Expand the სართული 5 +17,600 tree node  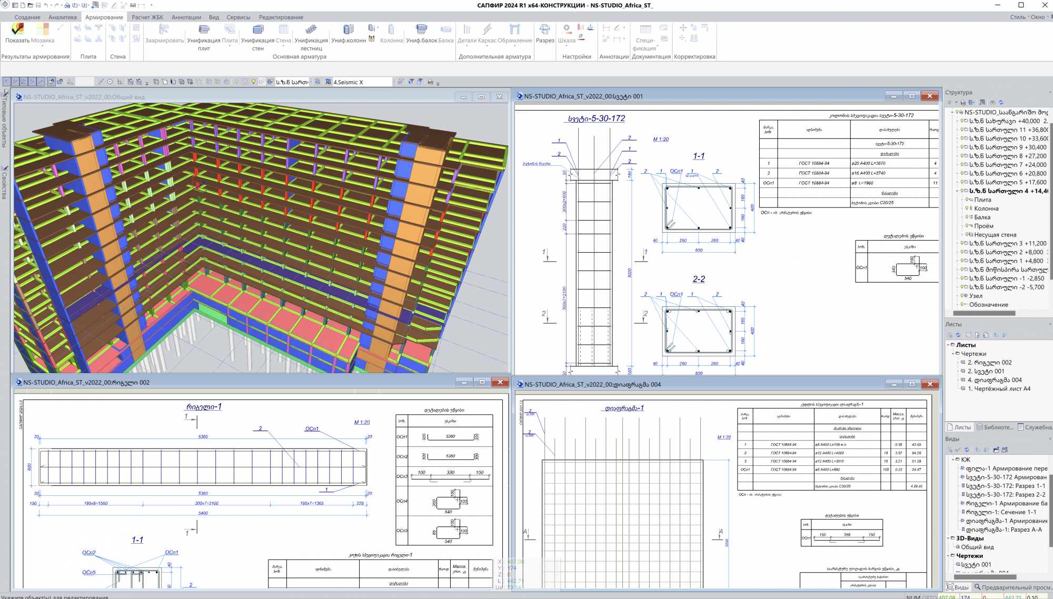(x=957, y=182)
